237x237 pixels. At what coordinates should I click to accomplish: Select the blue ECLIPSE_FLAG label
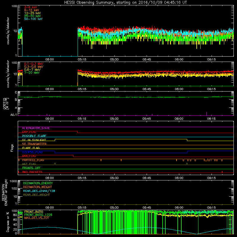[32, 152]
